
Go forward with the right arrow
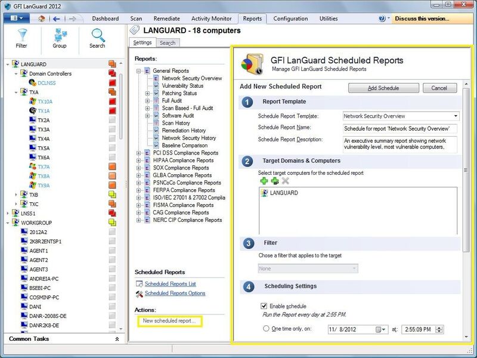pyautogui.click(x=72, y=19)
